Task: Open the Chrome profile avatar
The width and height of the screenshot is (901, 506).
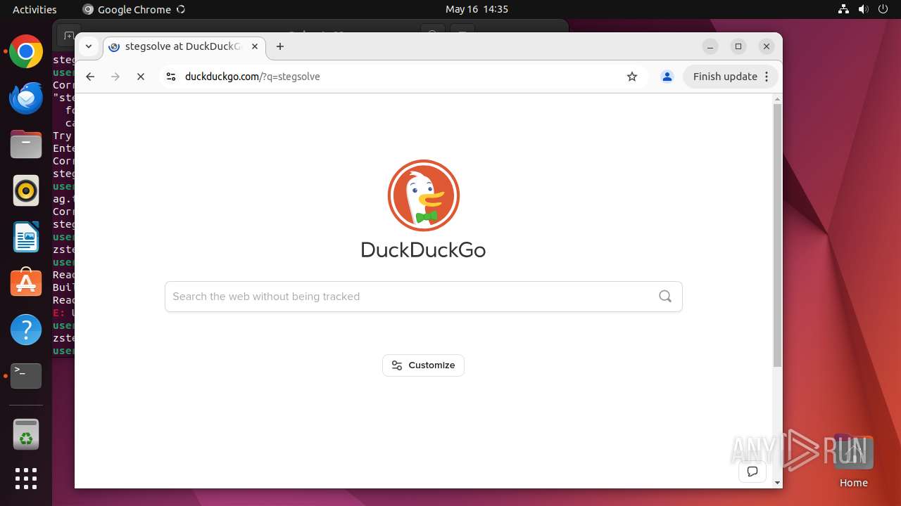Action: pyautogui.click(x=667, y=77)
